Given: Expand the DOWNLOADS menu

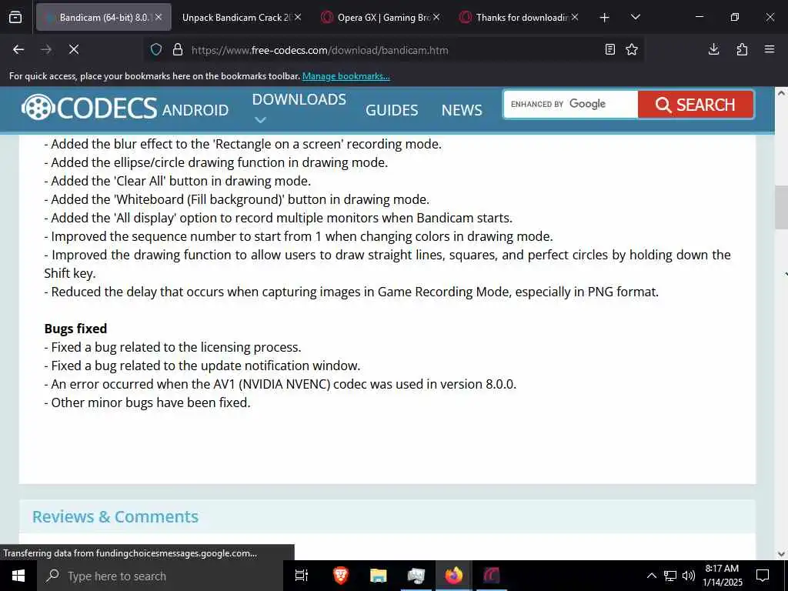Looking at the screenshot, I should click(299, 107).
